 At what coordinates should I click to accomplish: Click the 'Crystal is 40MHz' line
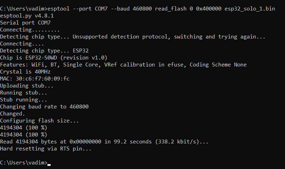[25, 72]
